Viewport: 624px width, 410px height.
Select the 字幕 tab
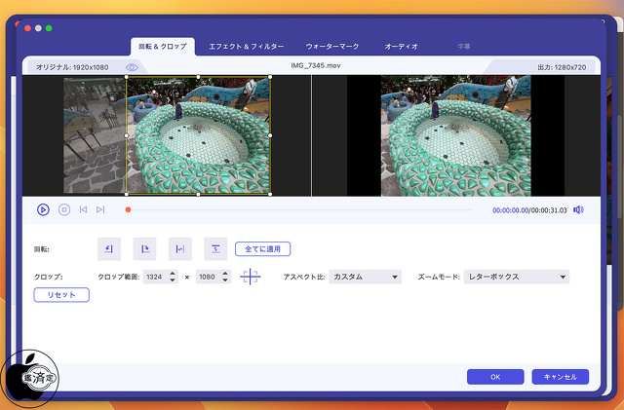pyautogui.click(x=464, y=47)
